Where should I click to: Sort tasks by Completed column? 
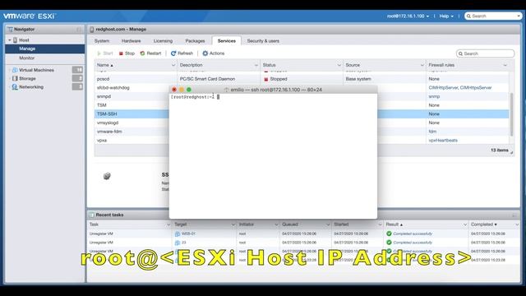pos(484,224)
